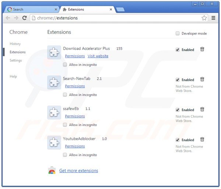Screen dimensions: 221x189
Task: Allow Download Accelerator Plus in incognito
Action: coord(65,65)
